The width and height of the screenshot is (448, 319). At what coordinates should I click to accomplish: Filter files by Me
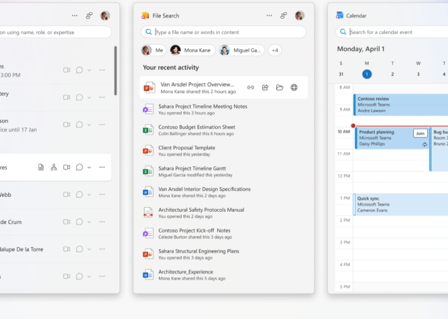tap(153, 50)
